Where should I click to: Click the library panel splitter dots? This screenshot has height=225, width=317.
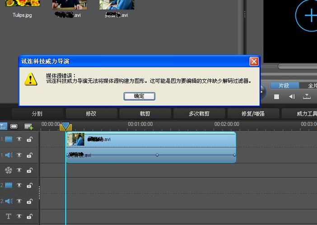tap(245, 14)
